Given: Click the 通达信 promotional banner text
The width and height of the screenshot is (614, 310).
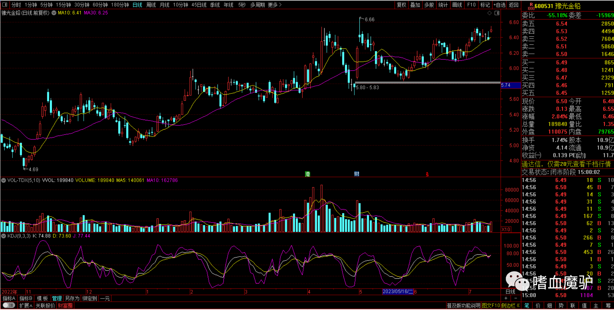Looking at the screenshot, I should 566,164.
